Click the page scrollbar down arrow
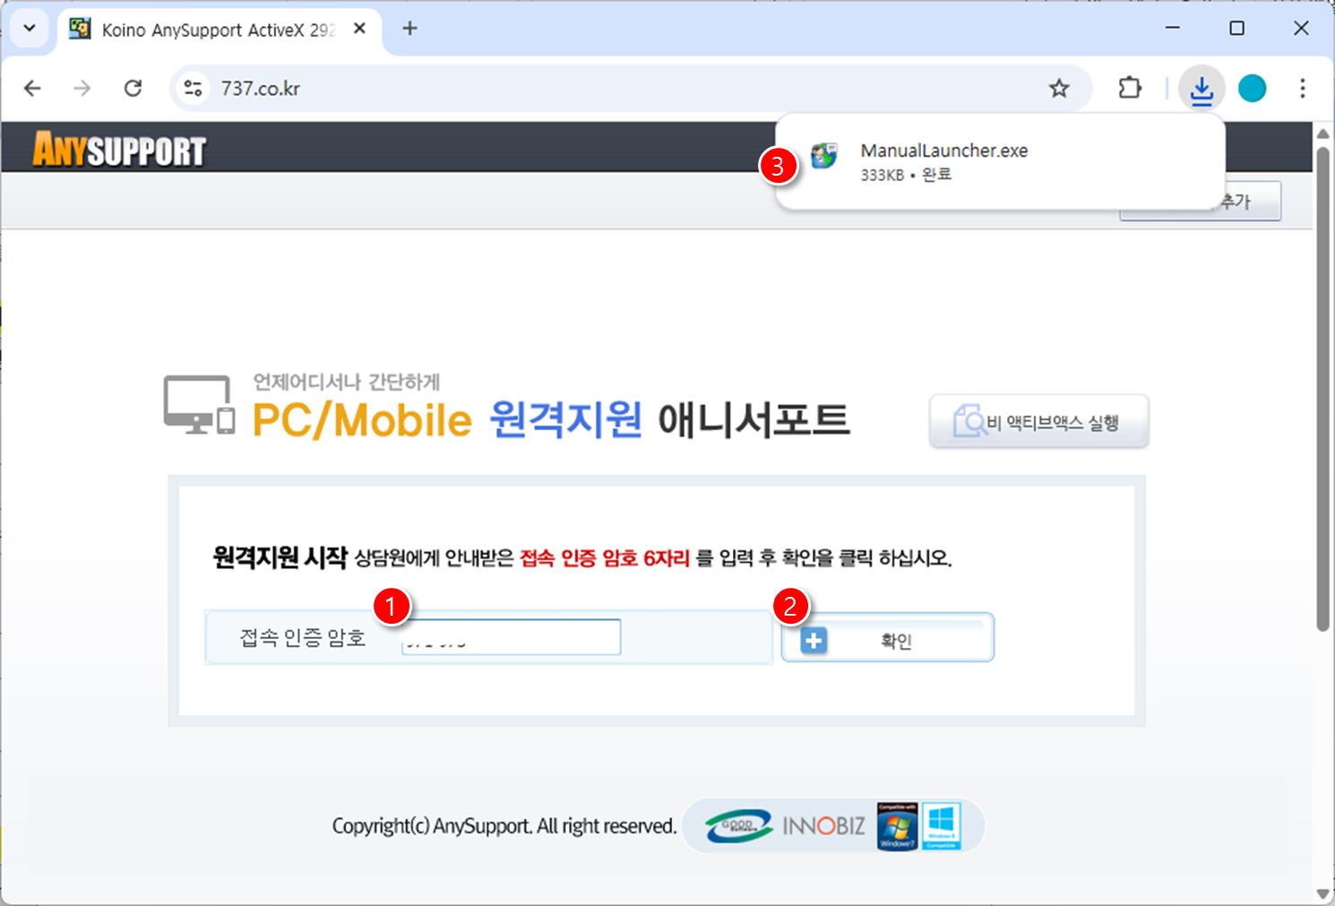The width and height of the screenshot is (1335, 906). pos(1323,893)
